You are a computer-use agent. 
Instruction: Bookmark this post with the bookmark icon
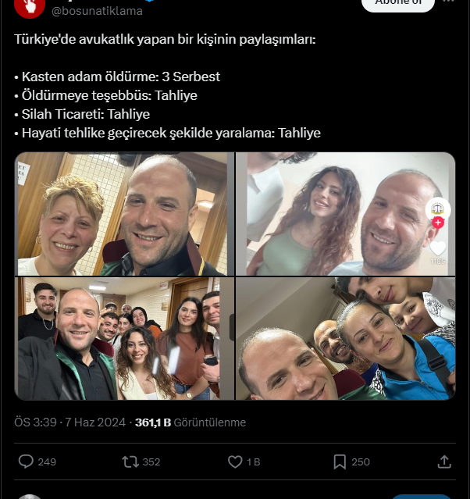click(340, 462)
